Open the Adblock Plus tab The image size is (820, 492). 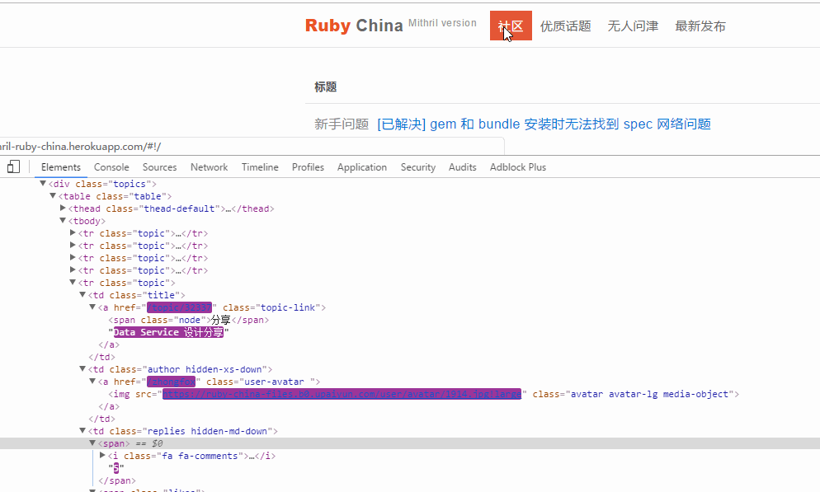click(x=518, y=167)
